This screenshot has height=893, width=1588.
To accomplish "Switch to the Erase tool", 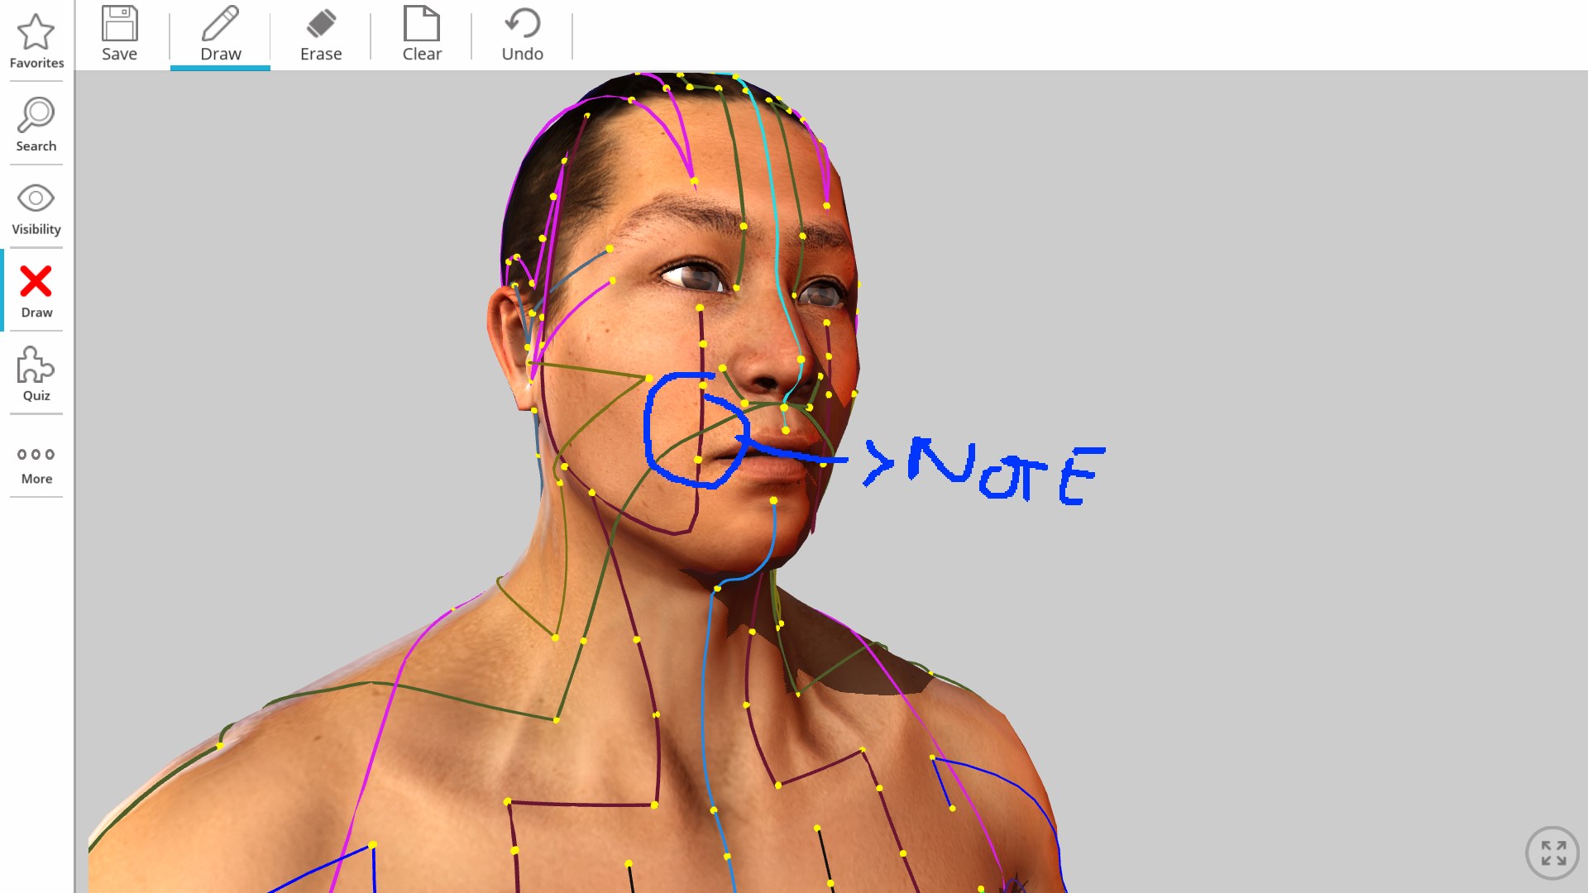I will pyautogui.click(x=321, y=33).
